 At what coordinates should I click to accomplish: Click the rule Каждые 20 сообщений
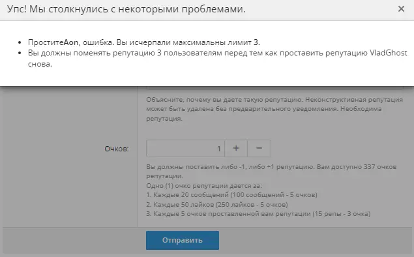click(232, 195)
